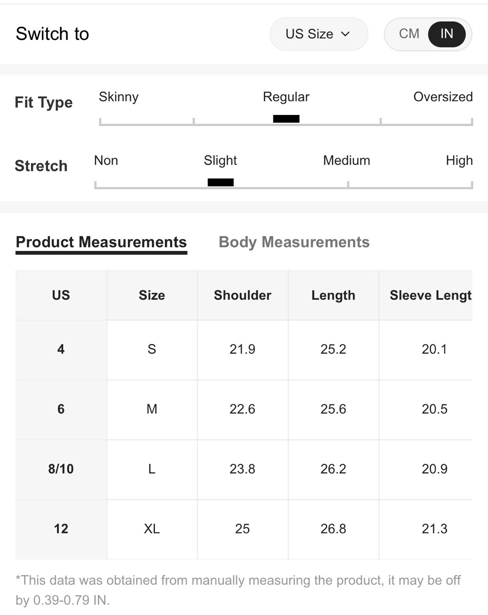Click the Skinny fit type label
Viewport: 488px width, 615px height.
point(118,97)
